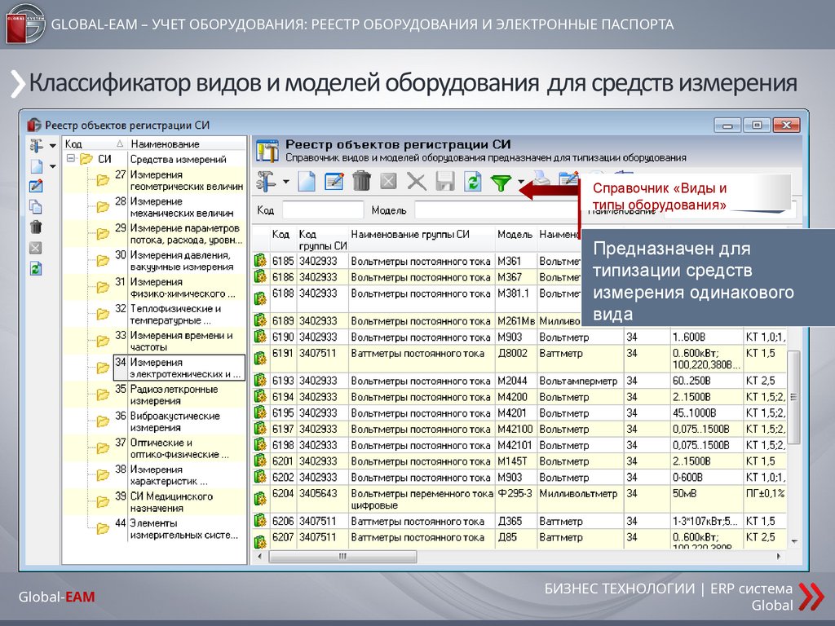This screenshot has height=626, width=835.
Task: Click the edit pencil icon in left sidebar
Action: coord(36,187)
